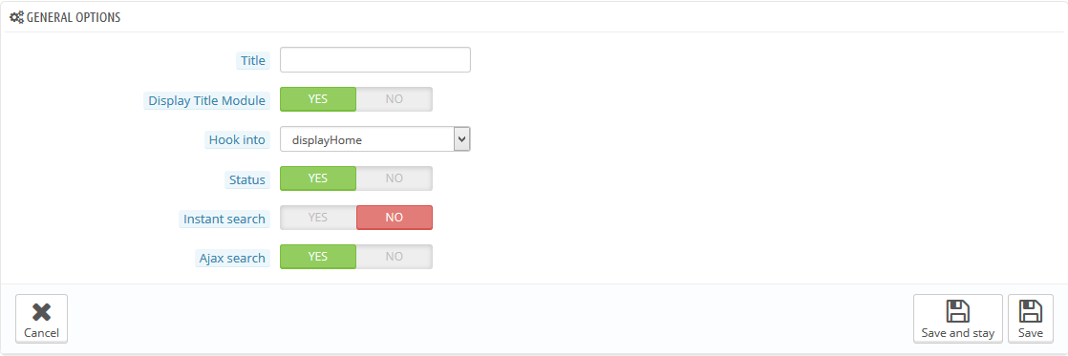The image size is (1068, 356).
Task: Focus the Title text field
Action: click(375, 60)
